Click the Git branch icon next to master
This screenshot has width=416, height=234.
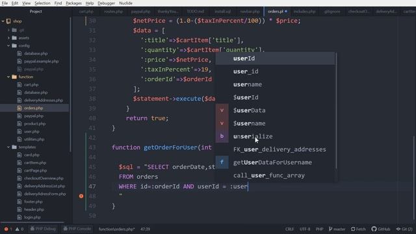(330, 229)
